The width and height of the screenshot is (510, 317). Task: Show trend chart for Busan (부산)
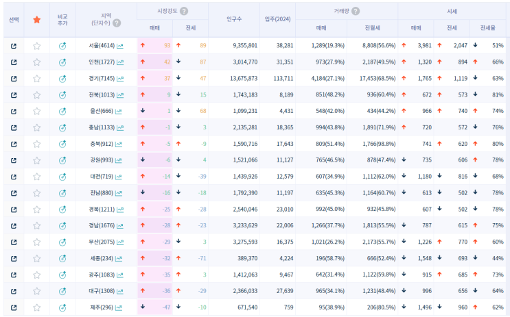tap(120, 242)
